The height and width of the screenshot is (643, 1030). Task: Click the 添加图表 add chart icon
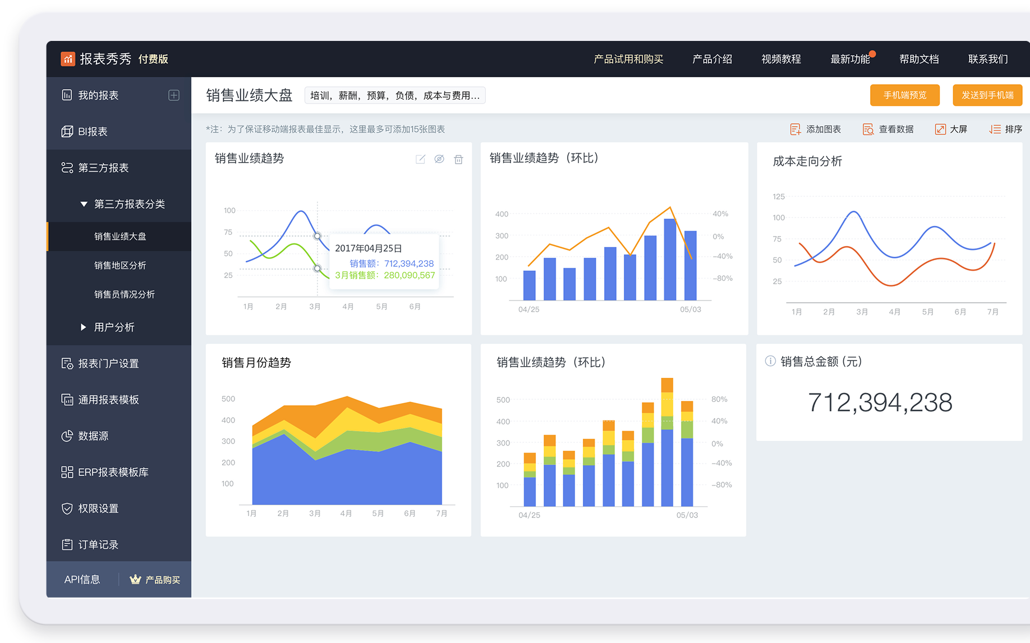point(795,129)
